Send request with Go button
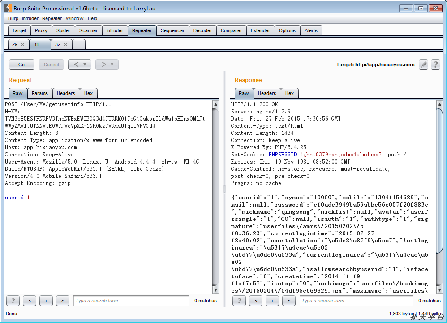The image size is (447, 323). tap(21, 65)
